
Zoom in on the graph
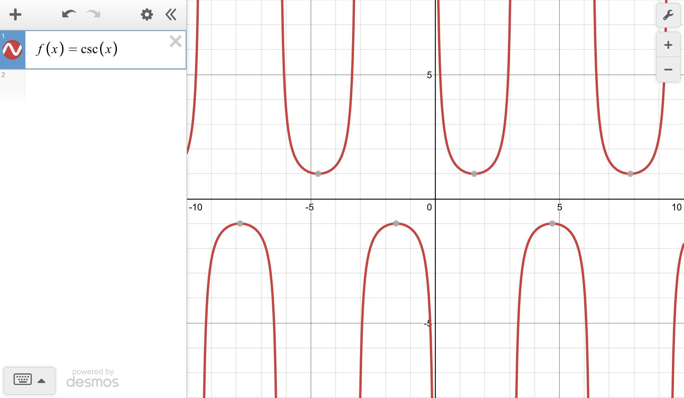tap(668, 45)
